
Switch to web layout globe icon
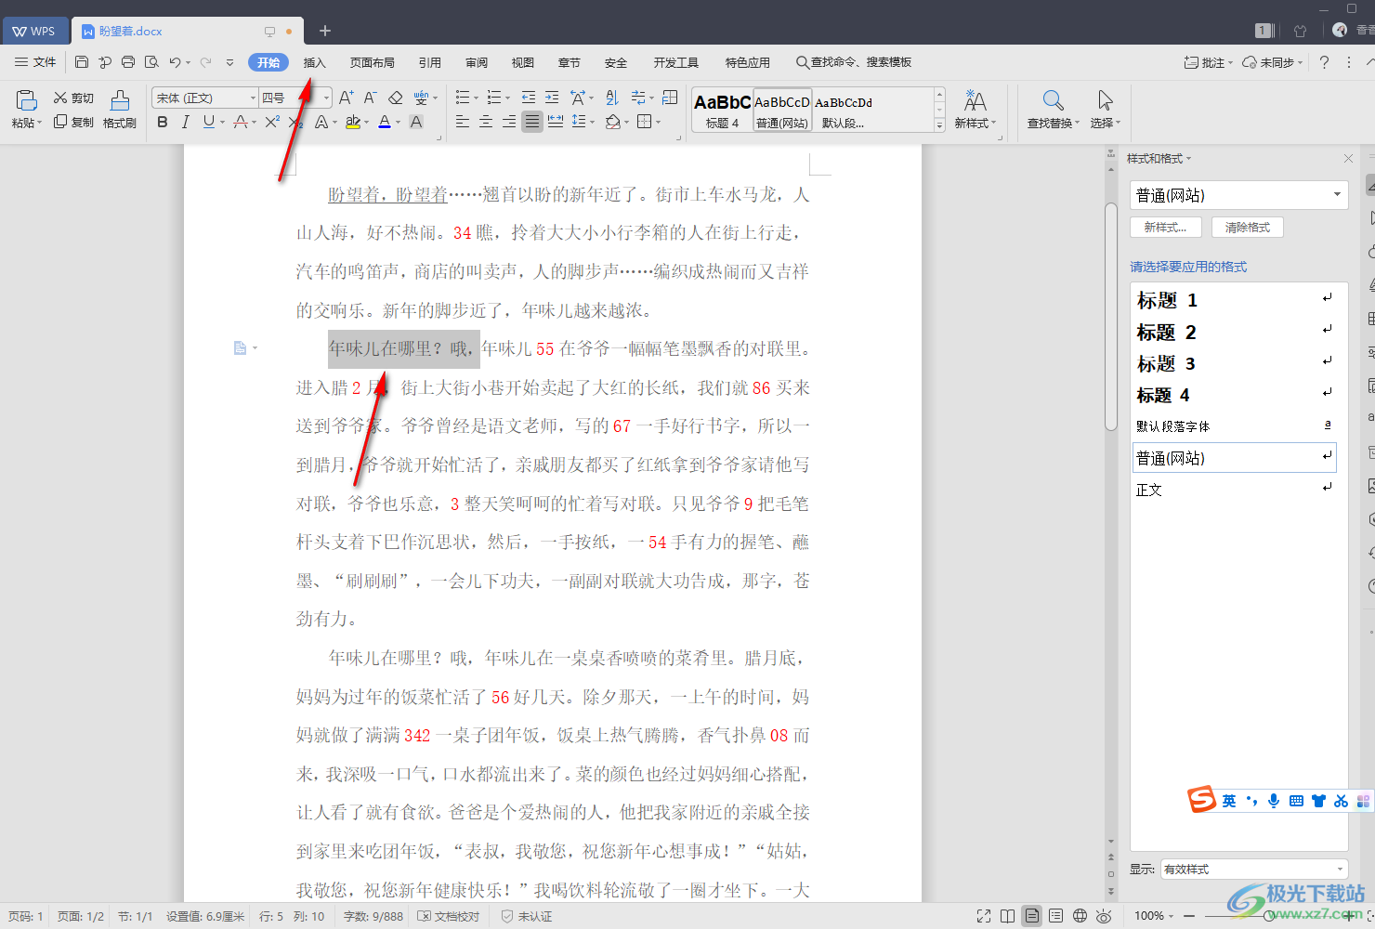pos(1080,916)
